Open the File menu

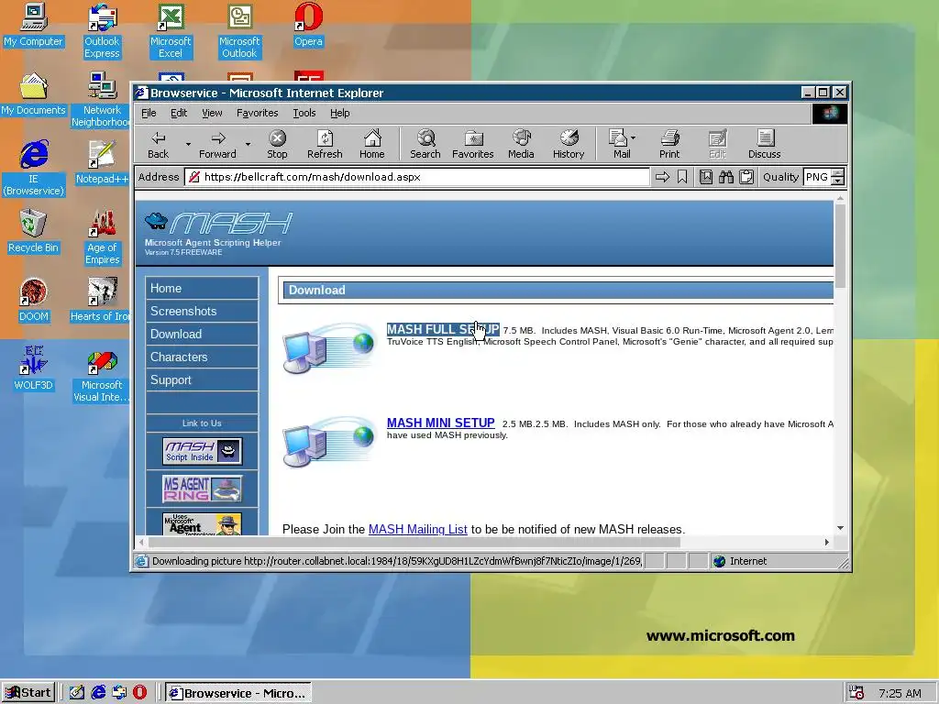(x=149, y=113)
